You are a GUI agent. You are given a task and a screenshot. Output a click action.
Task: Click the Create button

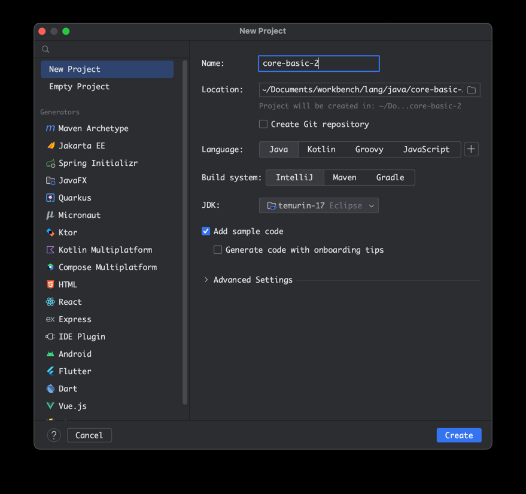[x=459, y=435]
